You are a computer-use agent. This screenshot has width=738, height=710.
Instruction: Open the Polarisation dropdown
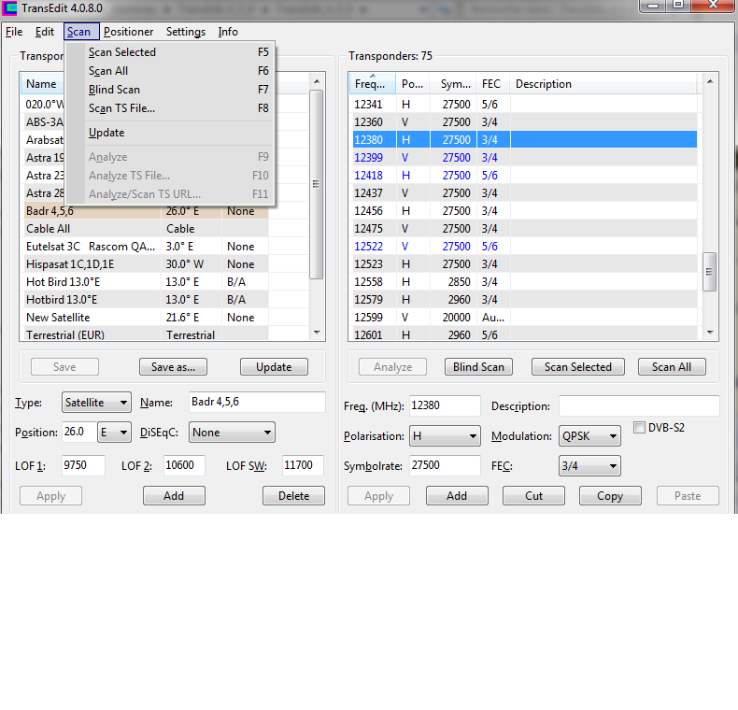tap(445, 436)
